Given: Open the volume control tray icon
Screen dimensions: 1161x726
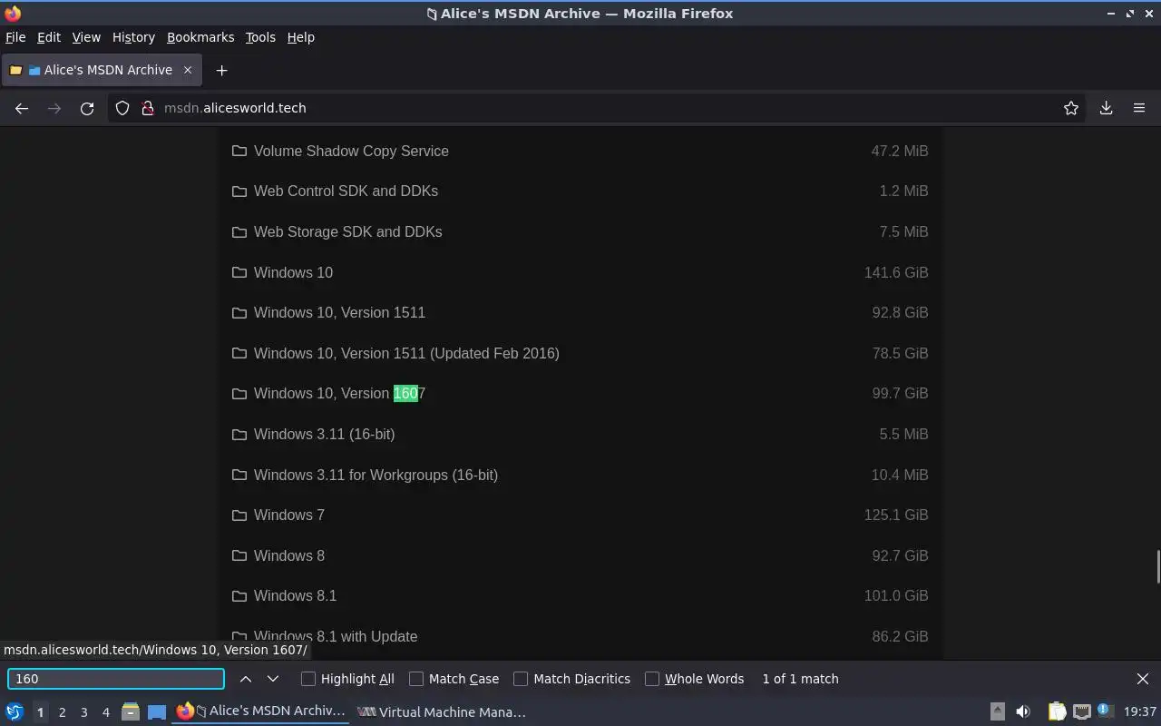Looking at the screenshot, I should tap(1023, 711).
